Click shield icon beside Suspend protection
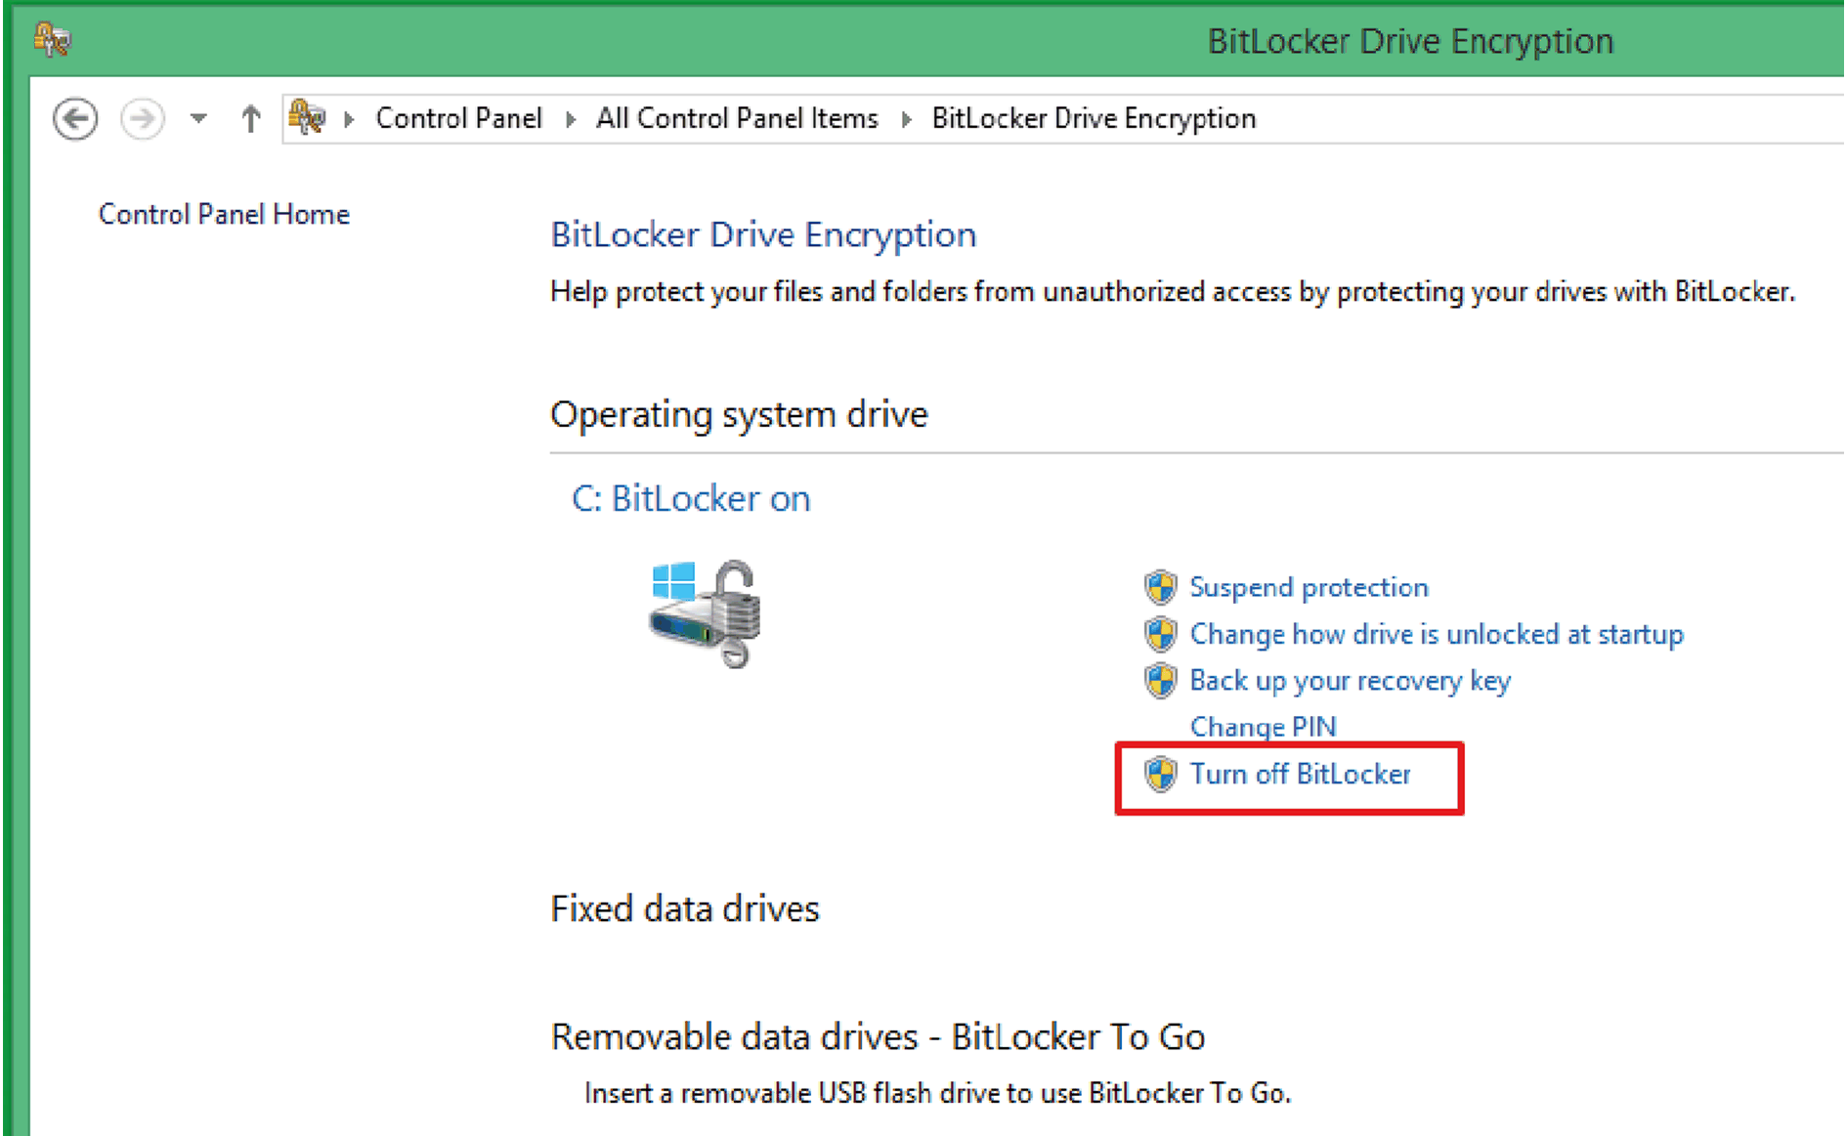 [1160, 587]
